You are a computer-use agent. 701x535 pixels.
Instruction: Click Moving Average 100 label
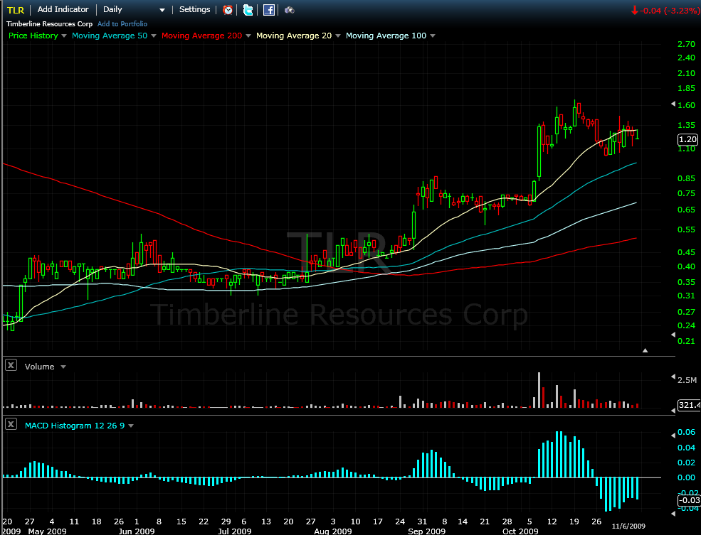click(x=386, y=36)
